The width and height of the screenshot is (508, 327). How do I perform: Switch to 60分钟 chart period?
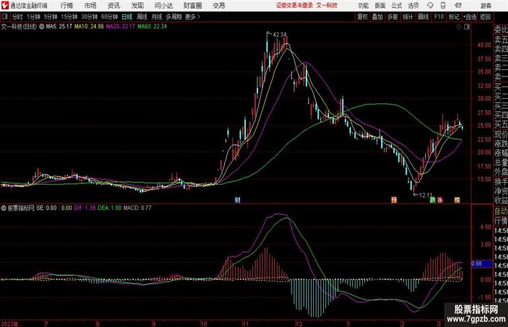110,17
